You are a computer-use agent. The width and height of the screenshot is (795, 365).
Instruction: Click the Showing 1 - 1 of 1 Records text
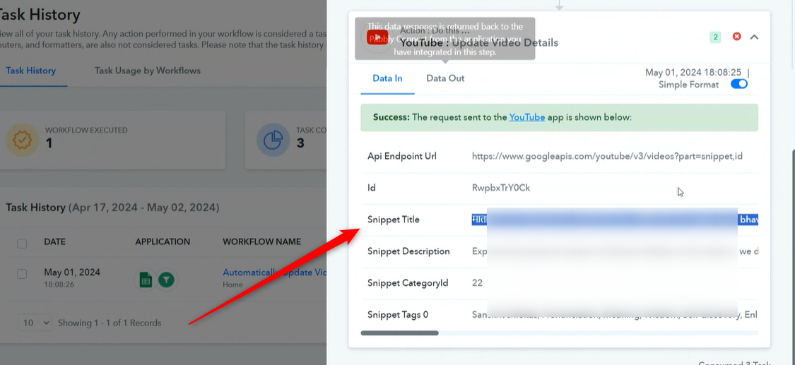coord(110,323)
